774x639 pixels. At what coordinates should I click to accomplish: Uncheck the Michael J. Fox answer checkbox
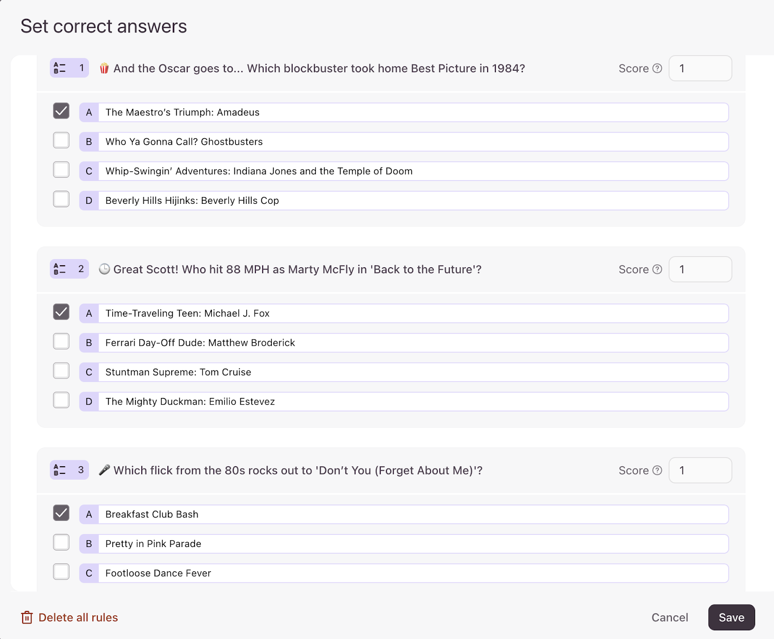pos(61,312)
